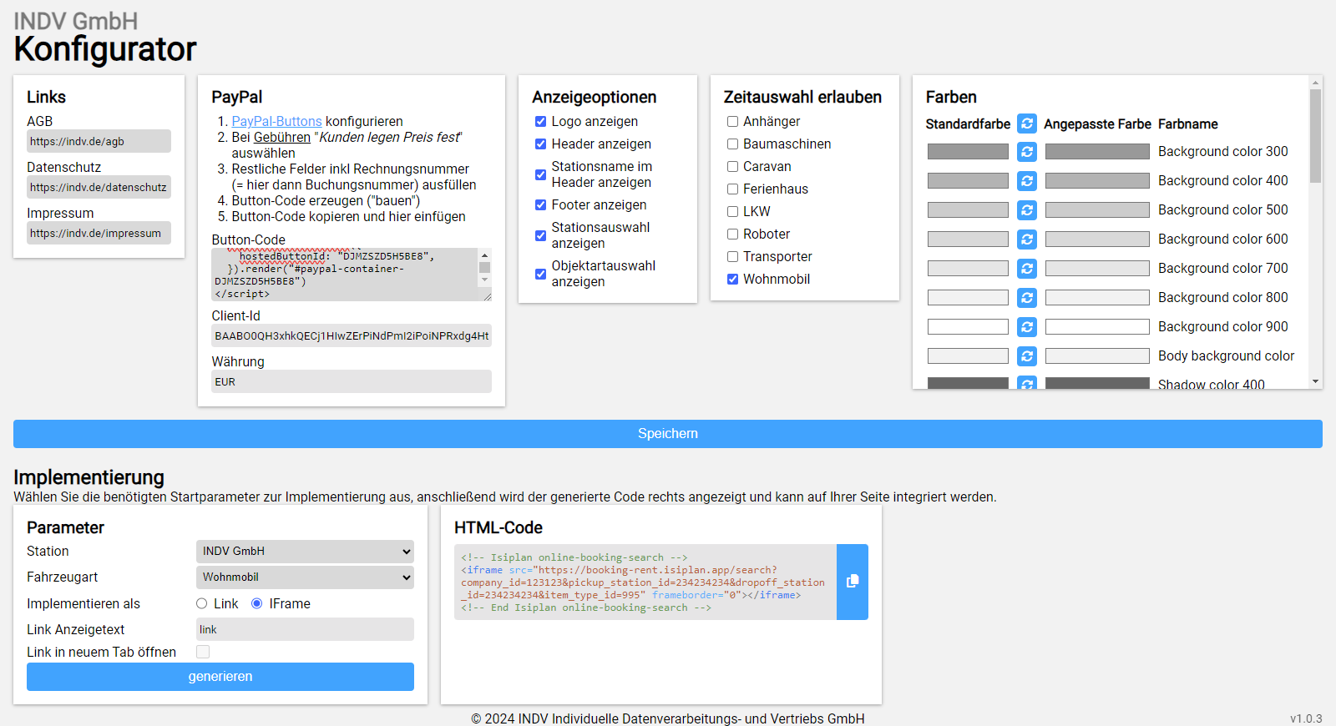The height and width of the screenshot is (726, 1336).
Task: Open the Station dropdown showing INDV GmbH
Action: coord(305,552)
